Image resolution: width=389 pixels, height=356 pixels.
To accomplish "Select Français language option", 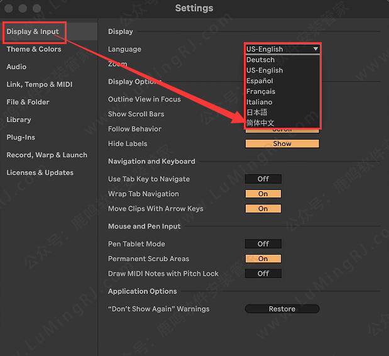I will (261, 91).
